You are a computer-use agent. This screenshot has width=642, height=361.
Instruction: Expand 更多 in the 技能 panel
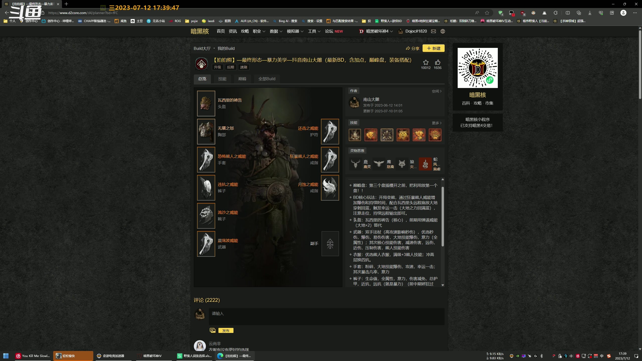pos(437,123)
